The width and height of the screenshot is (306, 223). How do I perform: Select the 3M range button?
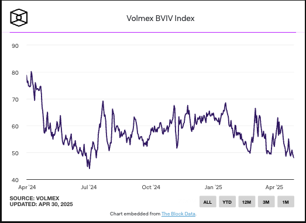(266, 202)
